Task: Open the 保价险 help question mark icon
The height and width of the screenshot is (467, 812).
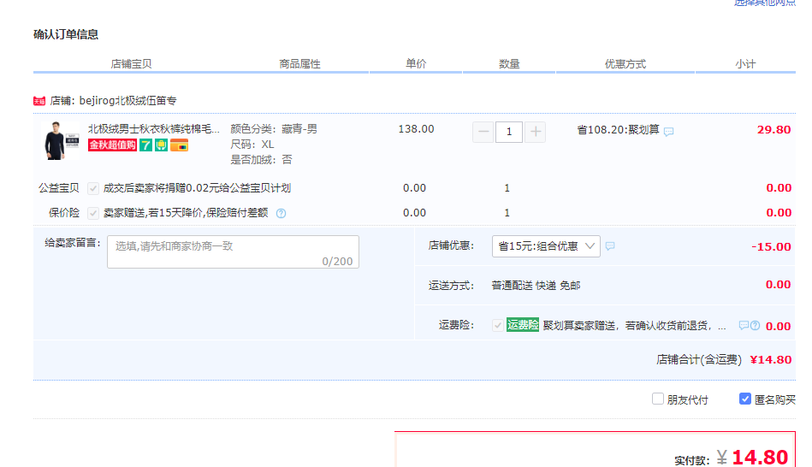Action: [281, 213]
